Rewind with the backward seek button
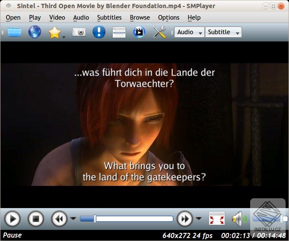This screenshot has height=241, width=289. (59, 219)
